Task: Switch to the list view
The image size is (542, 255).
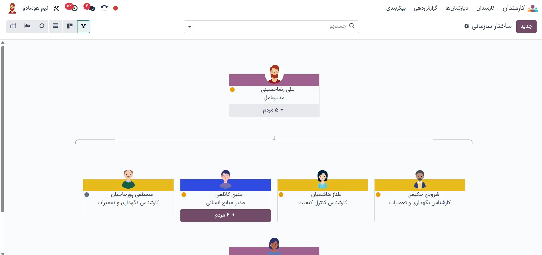Action: point(56,26)
